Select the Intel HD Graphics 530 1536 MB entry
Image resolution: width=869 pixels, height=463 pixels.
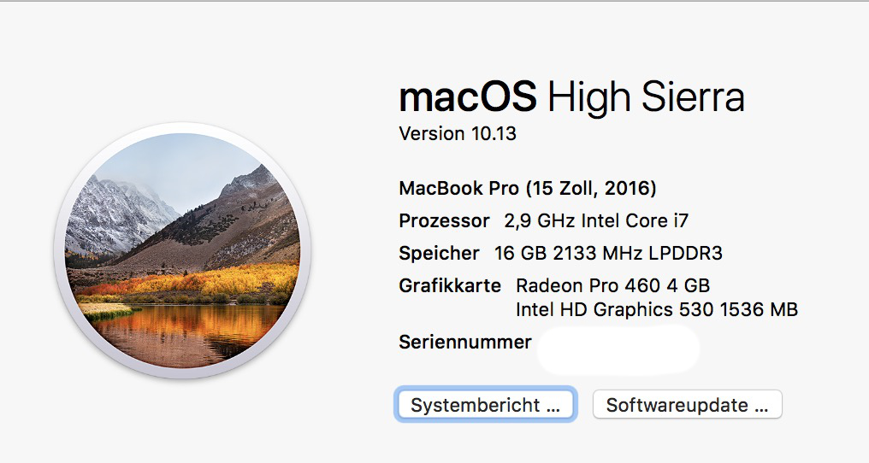(x=657, y=309)
